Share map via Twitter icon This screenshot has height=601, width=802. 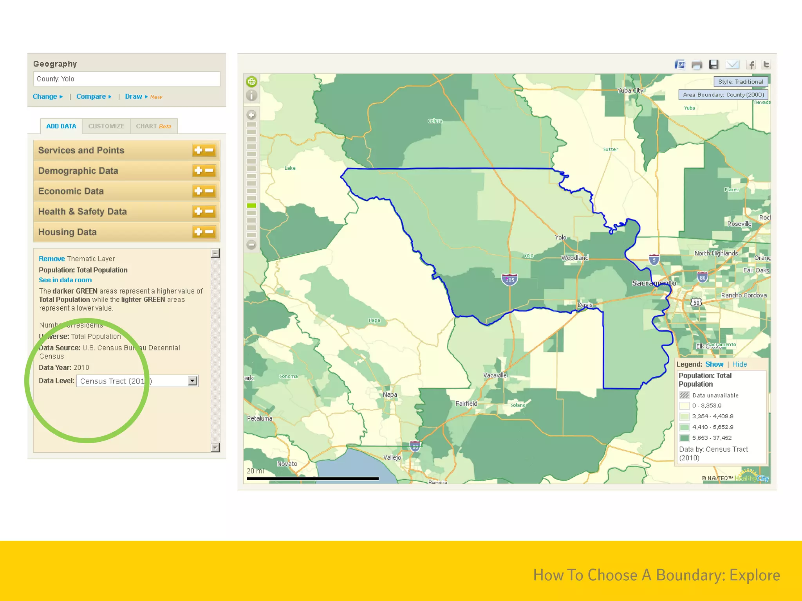[x=766, y=65]
